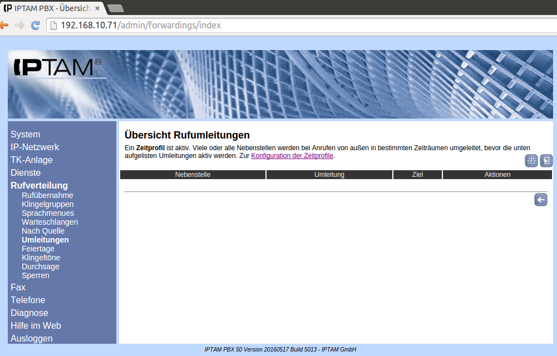Close the IPTAM PBX browser tab
557x356 pixels.
point(97,8)
